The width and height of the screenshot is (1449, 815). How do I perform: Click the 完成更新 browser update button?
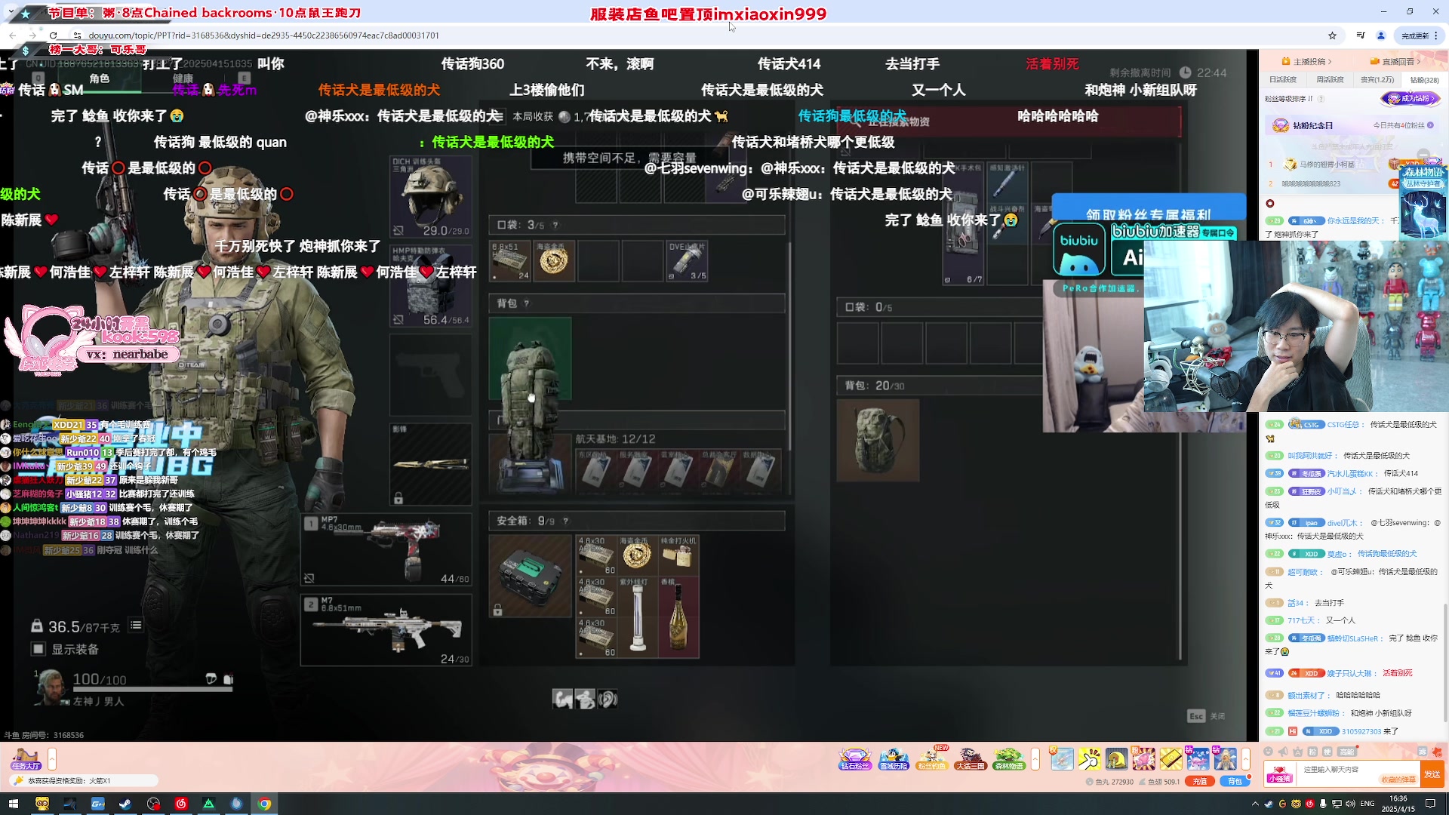[x=1420, y=35]
